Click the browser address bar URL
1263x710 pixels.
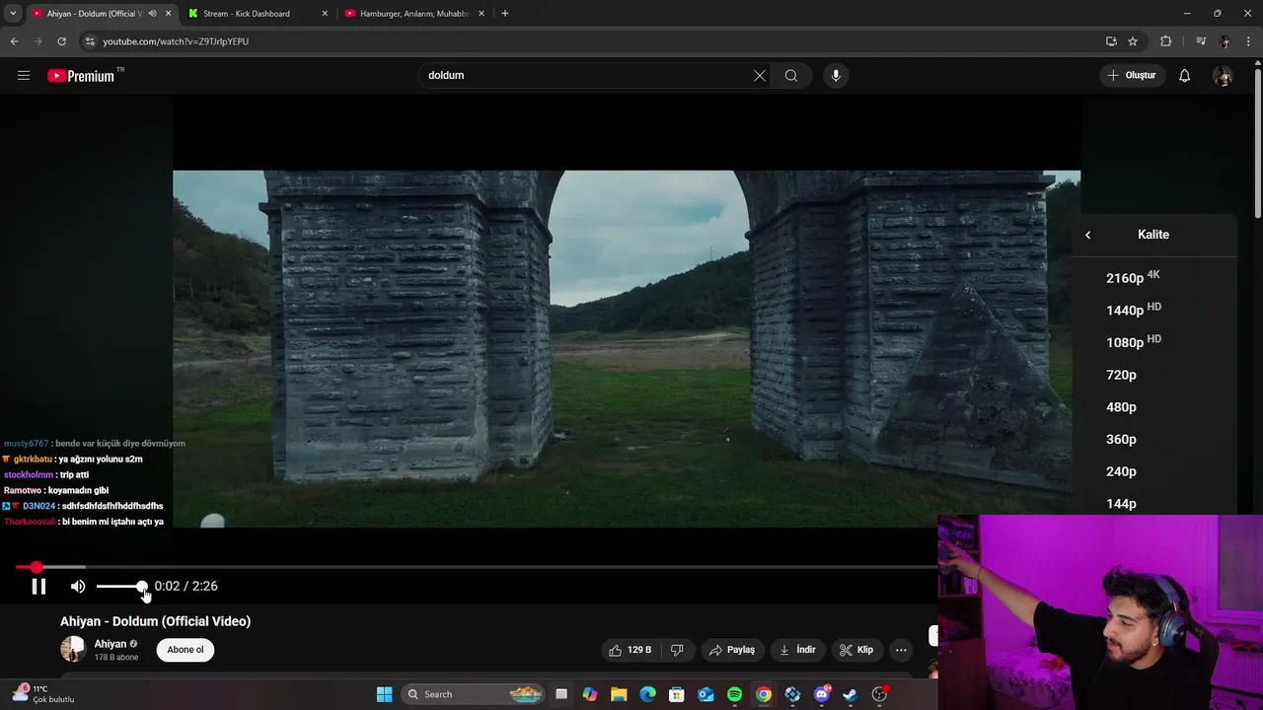(x=176, y=41)
